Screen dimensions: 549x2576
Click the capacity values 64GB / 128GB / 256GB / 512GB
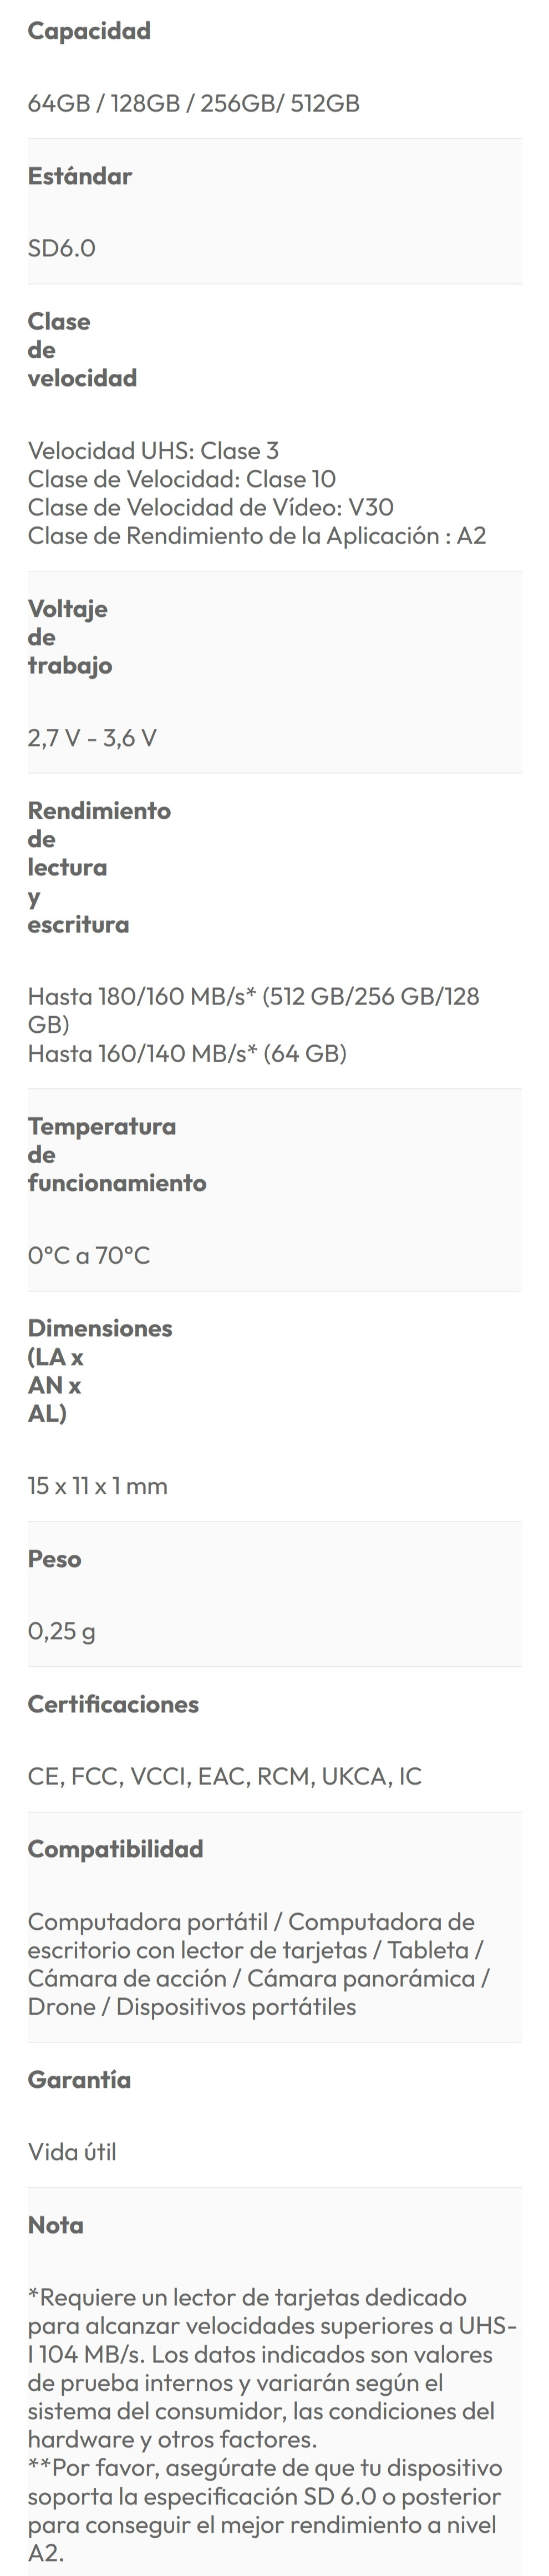point(193,103)
